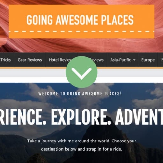Open the Going Awesome Places logo banner
Image resolution: width=163 pixels, height=163 pixels.
(x=81, y=22)
